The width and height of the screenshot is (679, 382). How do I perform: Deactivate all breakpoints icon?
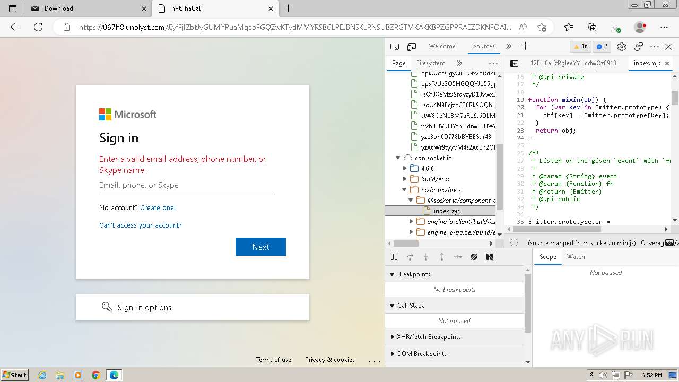point(474,257)
